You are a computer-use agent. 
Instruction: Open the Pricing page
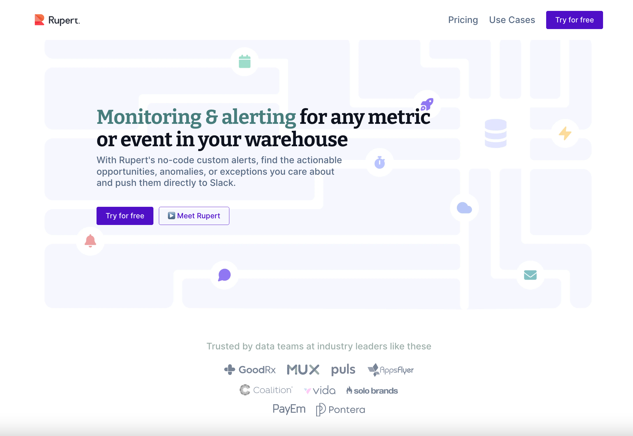pyautogui.click(x=463, y=20)
